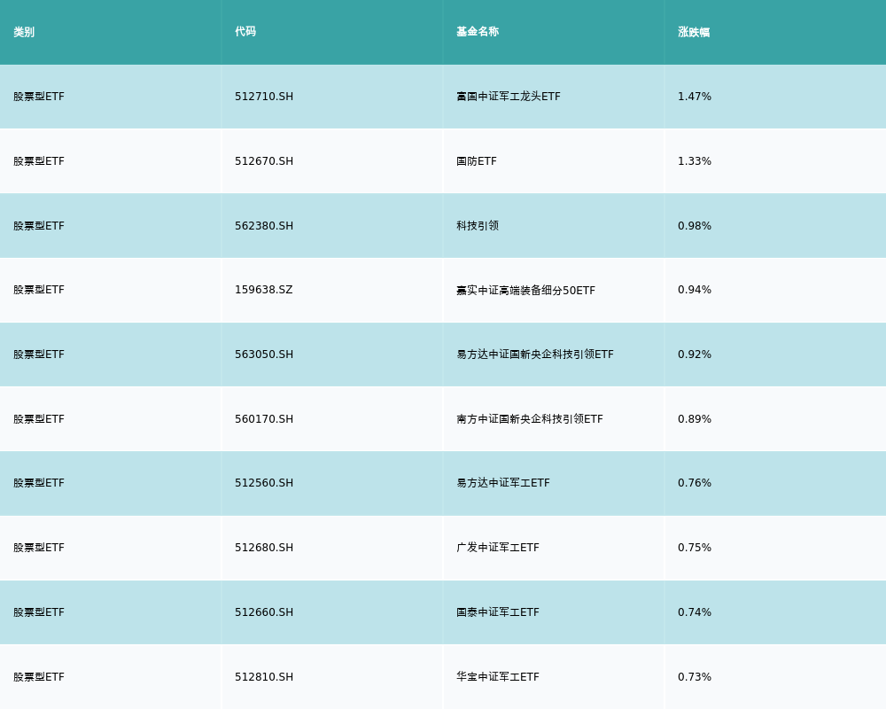Select the 1.33% change value
This screenshot has height=709, width=886.
click(695, 161)
